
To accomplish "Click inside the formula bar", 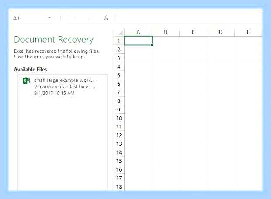I will coord(189,18).
